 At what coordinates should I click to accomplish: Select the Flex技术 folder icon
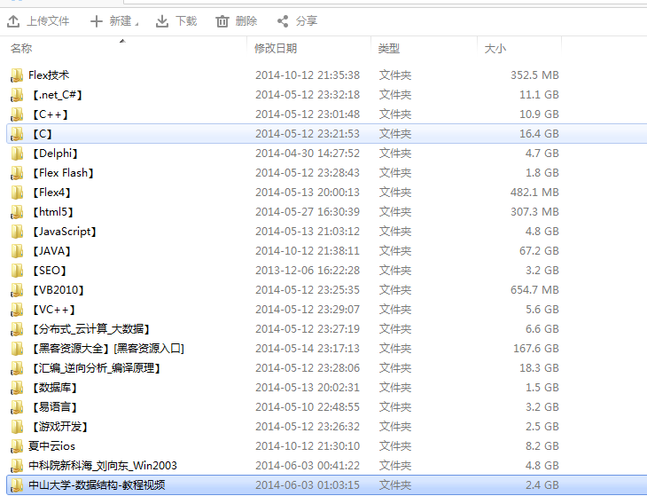click(x=17, y=75)
